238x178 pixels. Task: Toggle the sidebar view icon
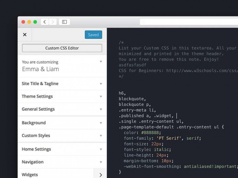pos(64,22)
